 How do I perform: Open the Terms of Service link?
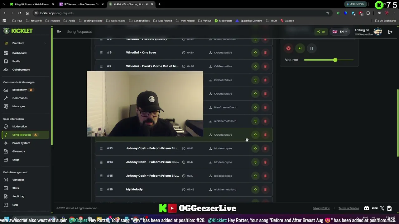[x=349, y=208]
